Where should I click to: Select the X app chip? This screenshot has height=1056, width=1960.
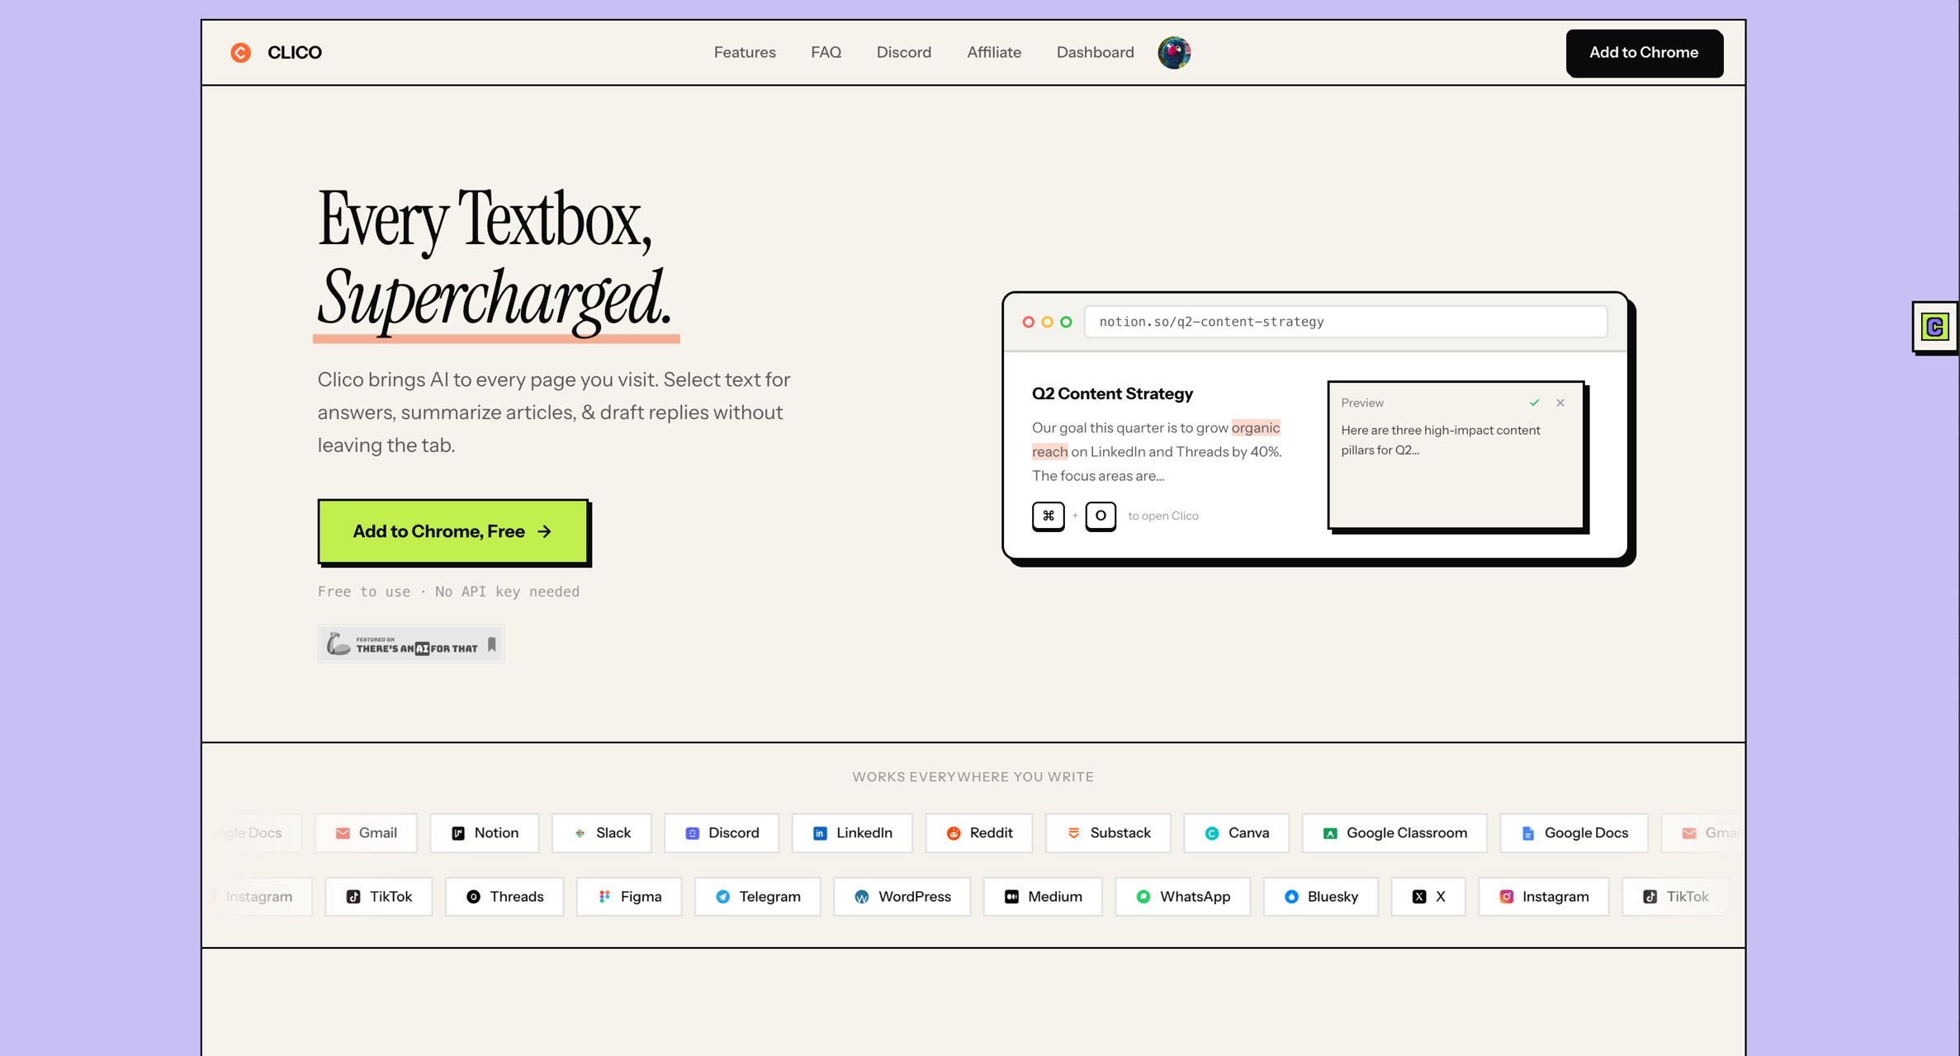coord(1428,897)
